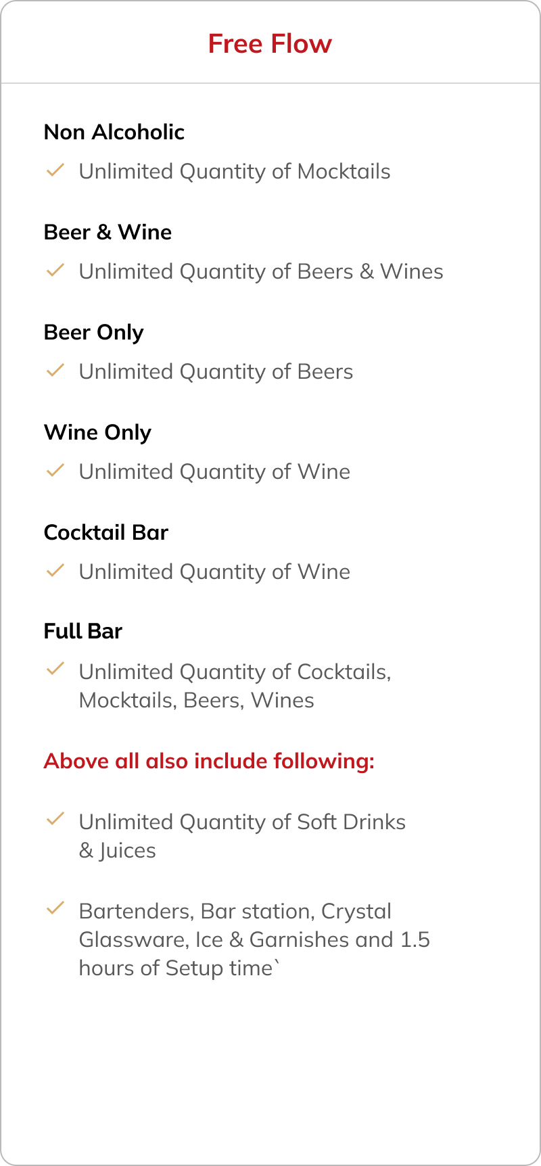Click the Wine Only heading
The image size is (541, 1166).
[x=97, y=433]
